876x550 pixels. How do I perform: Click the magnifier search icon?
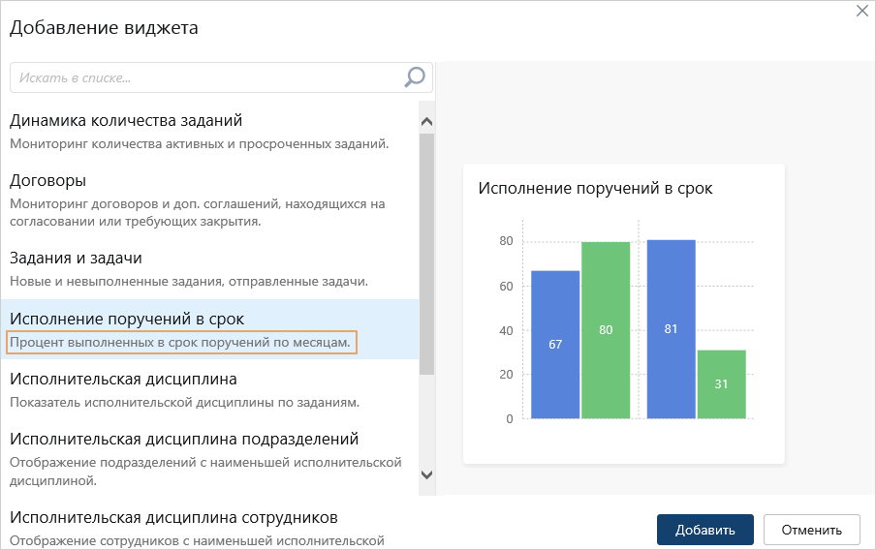click(415, 77)
